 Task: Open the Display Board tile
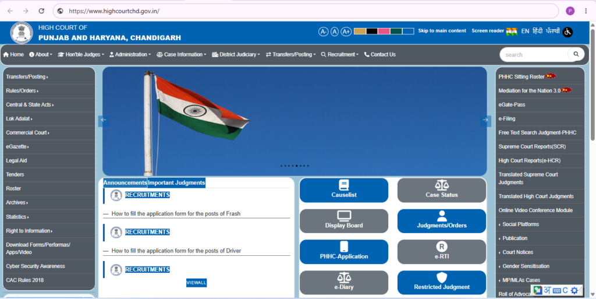click(x=343, y=221)
